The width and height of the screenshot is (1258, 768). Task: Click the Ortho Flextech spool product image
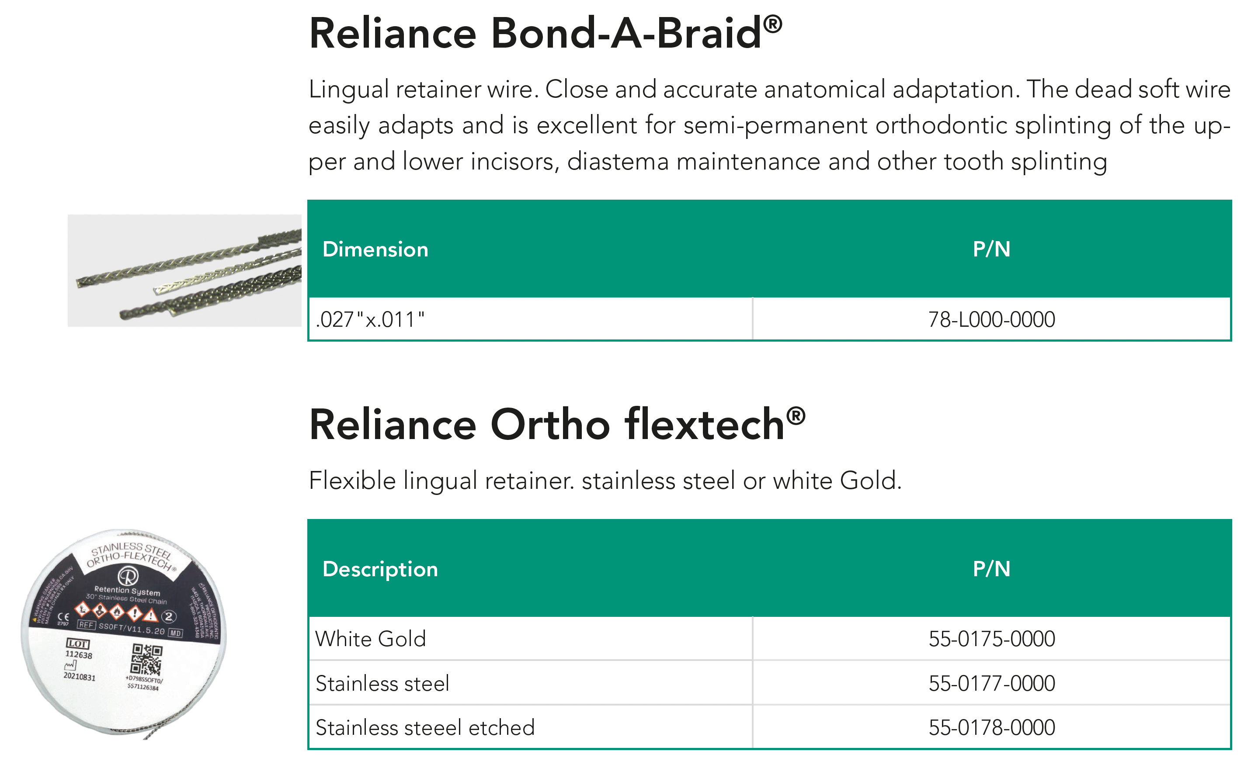point(124,633)
